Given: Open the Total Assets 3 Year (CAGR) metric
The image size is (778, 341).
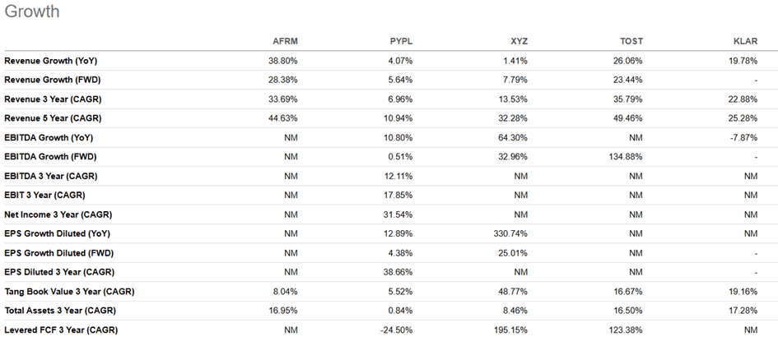Looking at the screenshot, I should click(x=63, y=311).
